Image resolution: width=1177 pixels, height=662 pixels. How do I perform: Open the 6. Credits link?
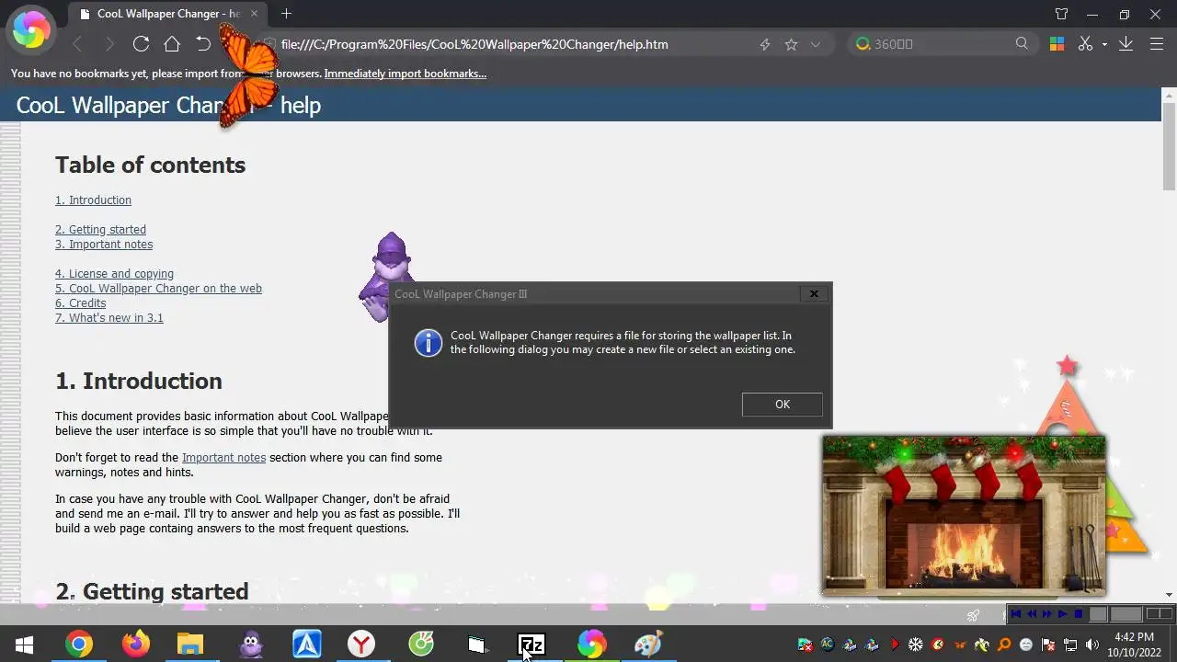(x=80, y=302)
